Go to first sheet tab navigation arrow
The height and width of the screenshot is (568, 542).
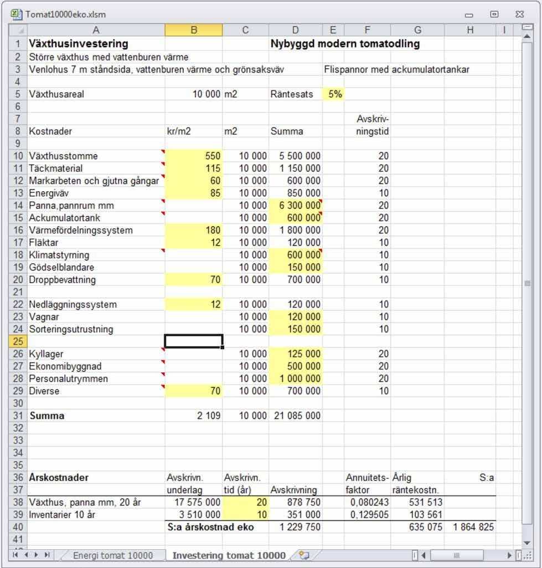tap(15, 555)
